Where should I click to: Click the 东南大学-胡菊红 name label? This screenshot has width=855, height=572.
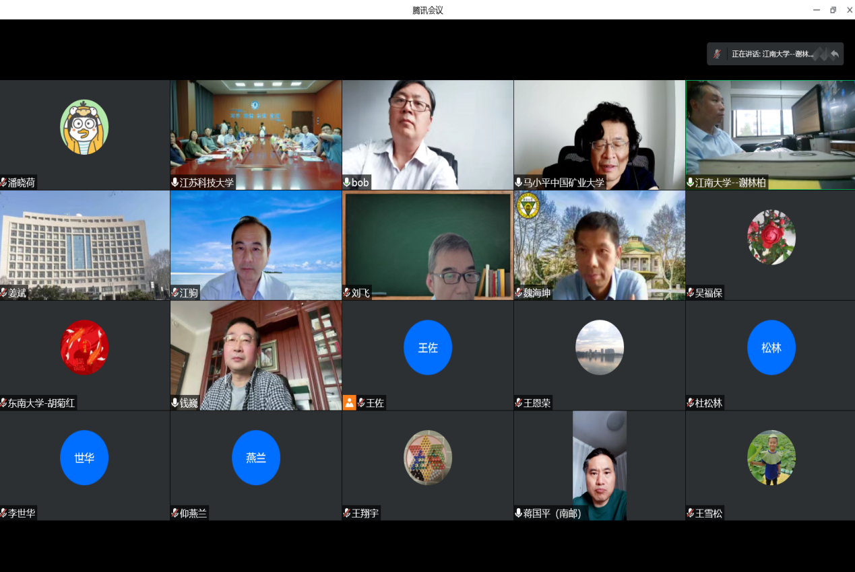pyautogui.click(x=42, y=403)
